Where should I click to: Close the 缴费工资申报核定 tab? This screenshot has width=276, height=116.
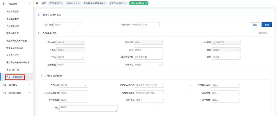(x=126, y=3)
